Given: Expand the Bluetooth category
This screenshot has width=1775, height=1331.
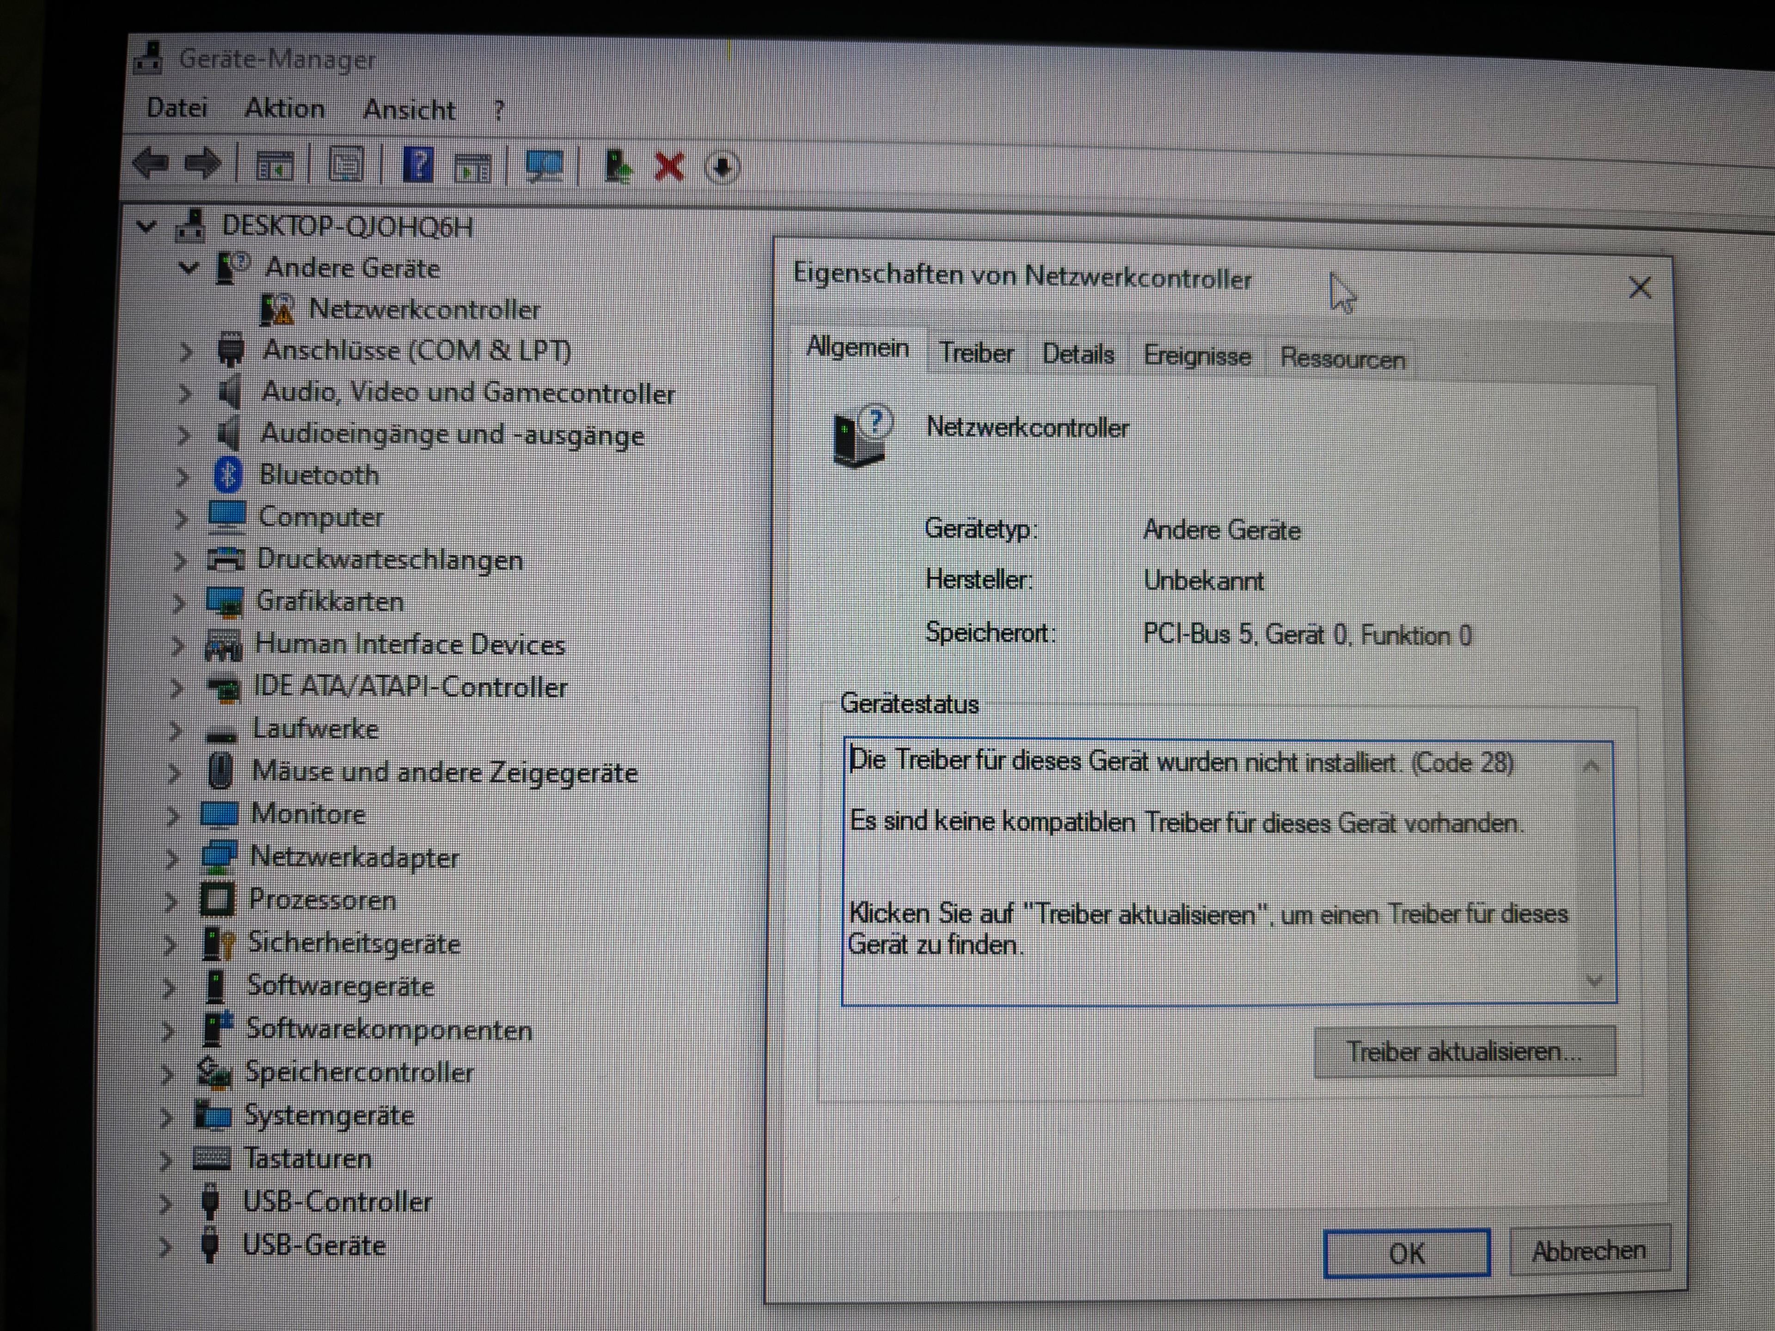Looking at the screenshot, I should [x=182, y=476].
